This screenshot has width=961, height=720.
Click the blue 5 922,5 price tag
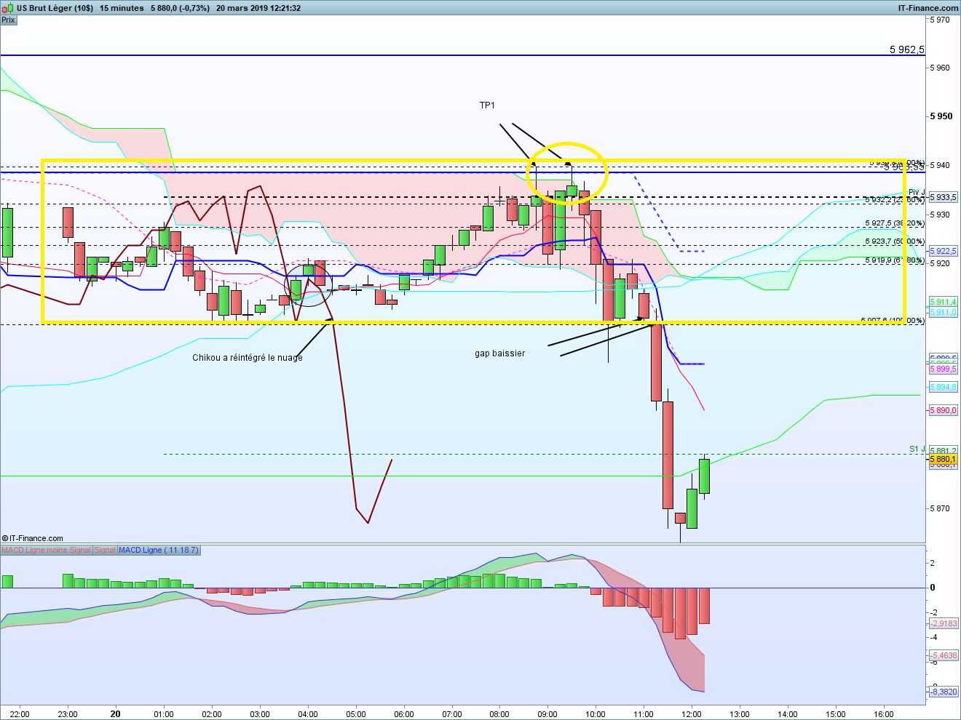944,251
